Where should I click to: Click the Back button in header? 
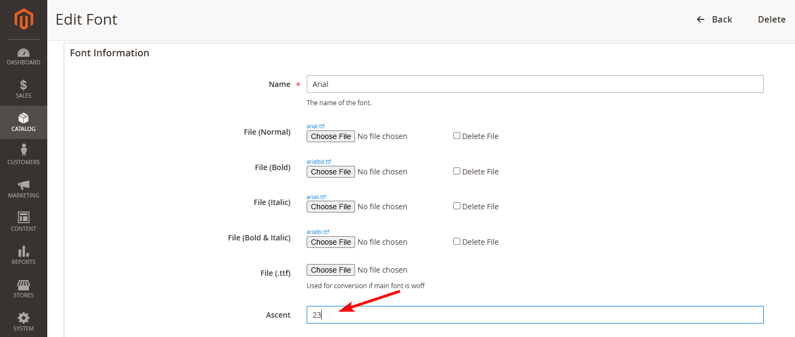click(x=714, y=19)
